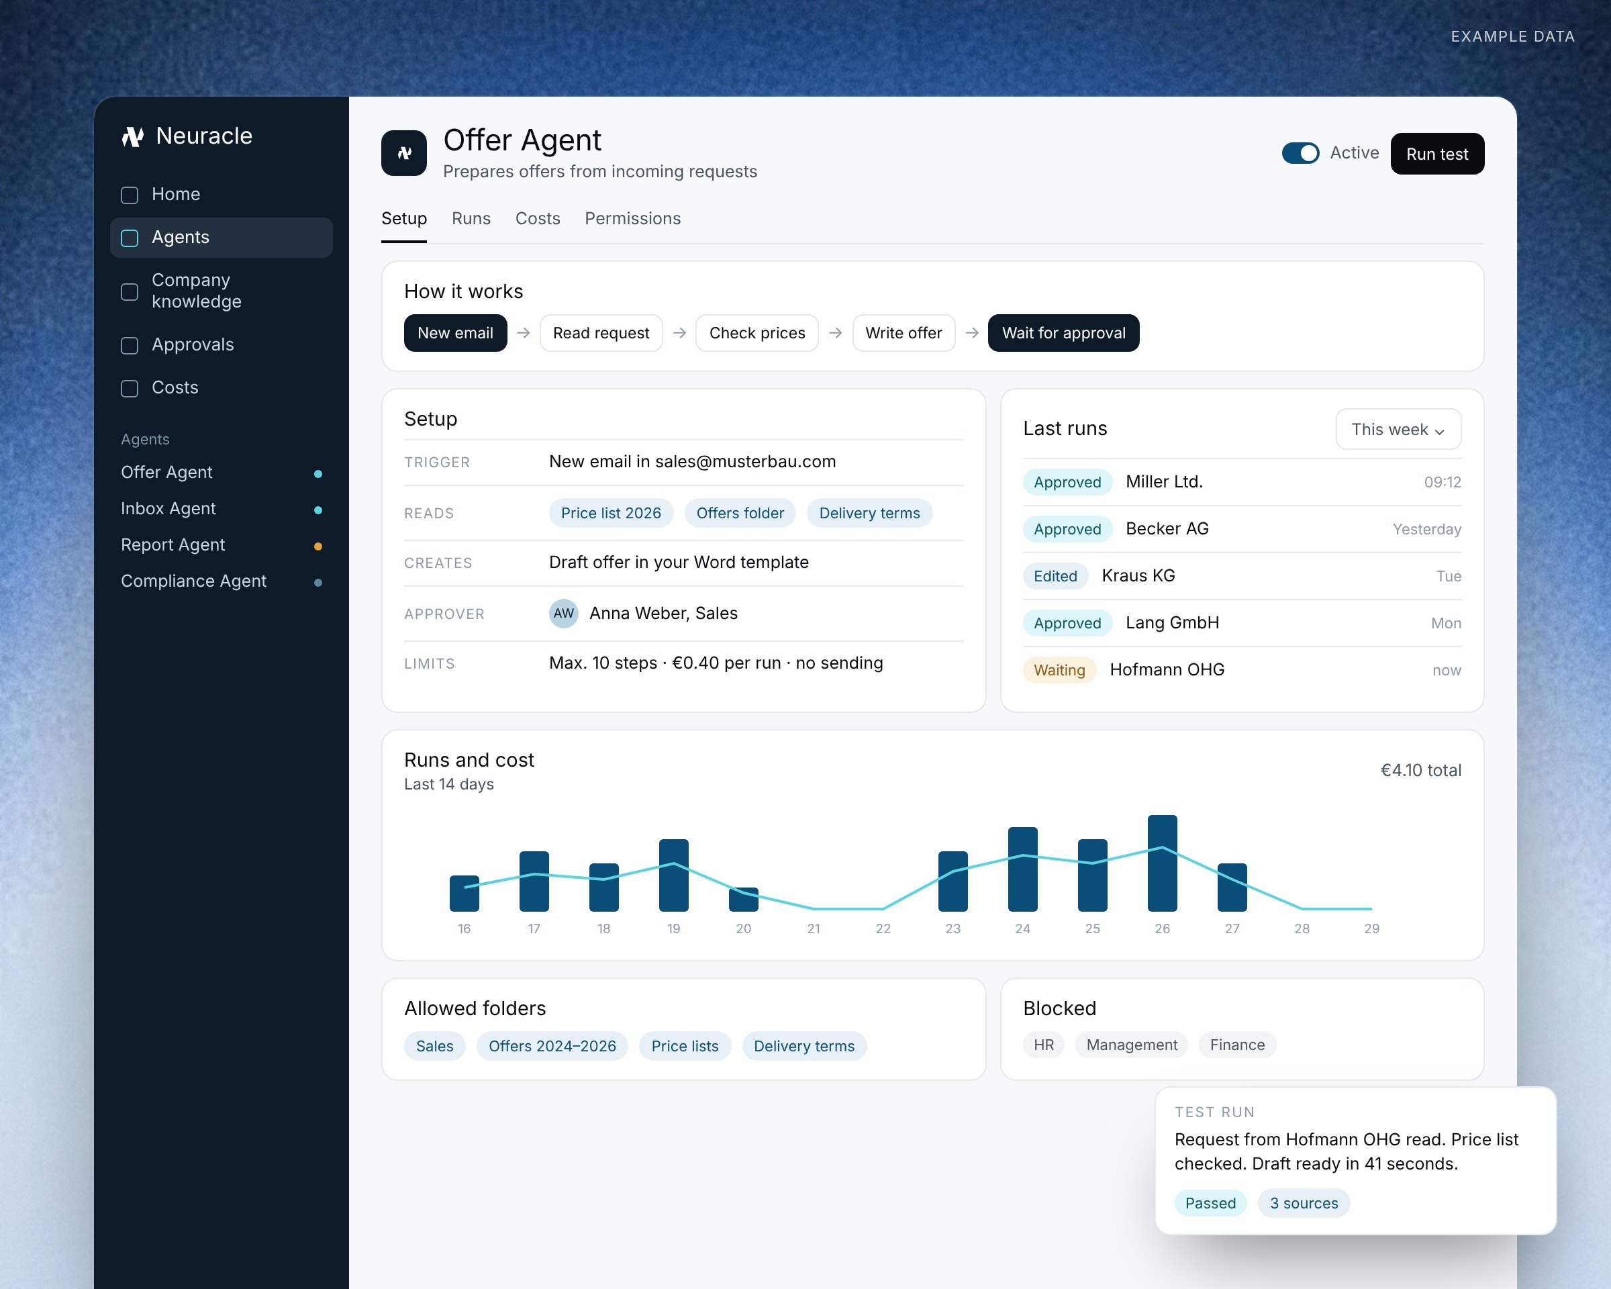This screenshot has height=1289, width=1611.
Task: Click the Management blocked chip
Action: pos(1131,1045)
